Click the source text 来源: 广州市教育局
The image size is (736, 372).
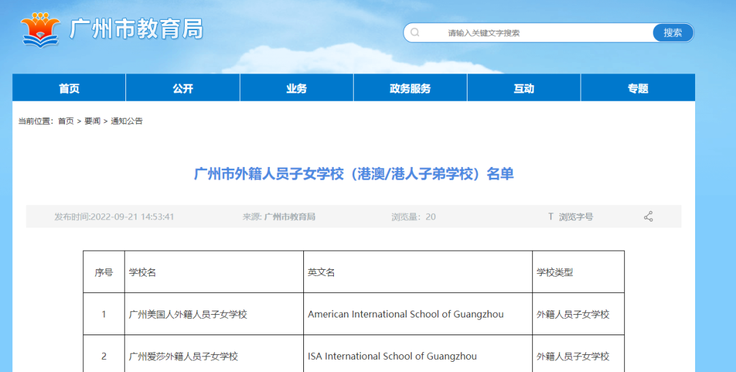pos(279,217)
